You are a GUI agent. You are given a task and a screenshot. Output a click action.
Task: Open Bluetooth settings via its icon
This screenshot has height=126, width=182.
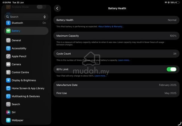[8, 23]
